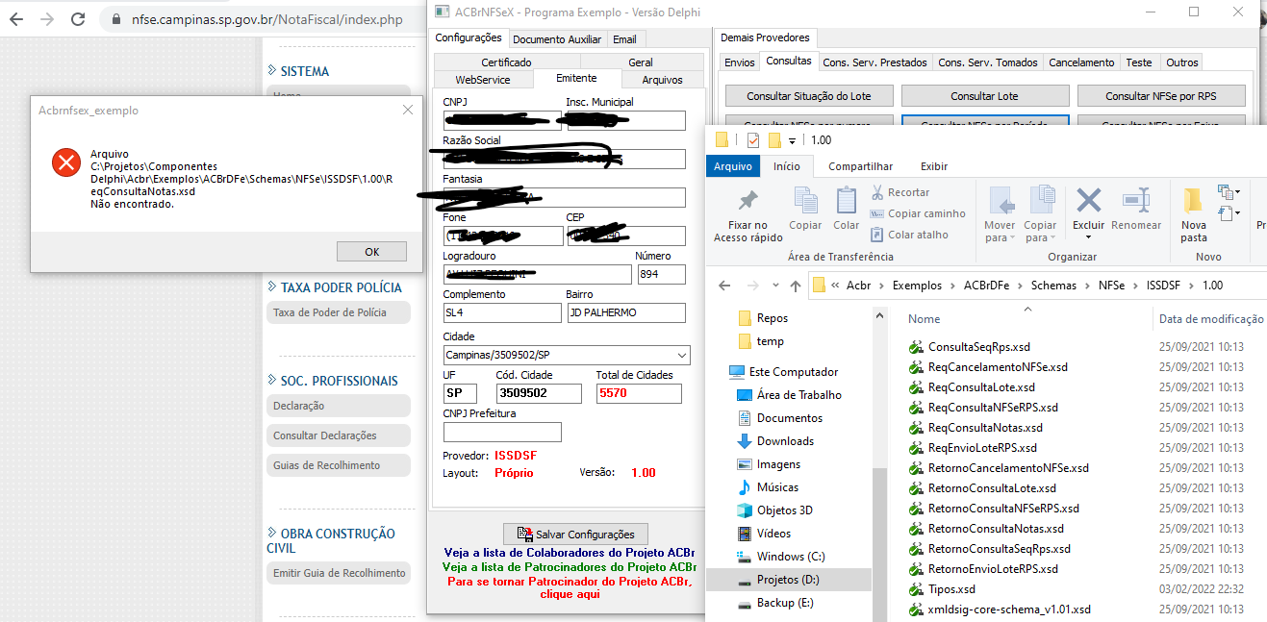Click the Recortar scissors icon

click(877, 192)
